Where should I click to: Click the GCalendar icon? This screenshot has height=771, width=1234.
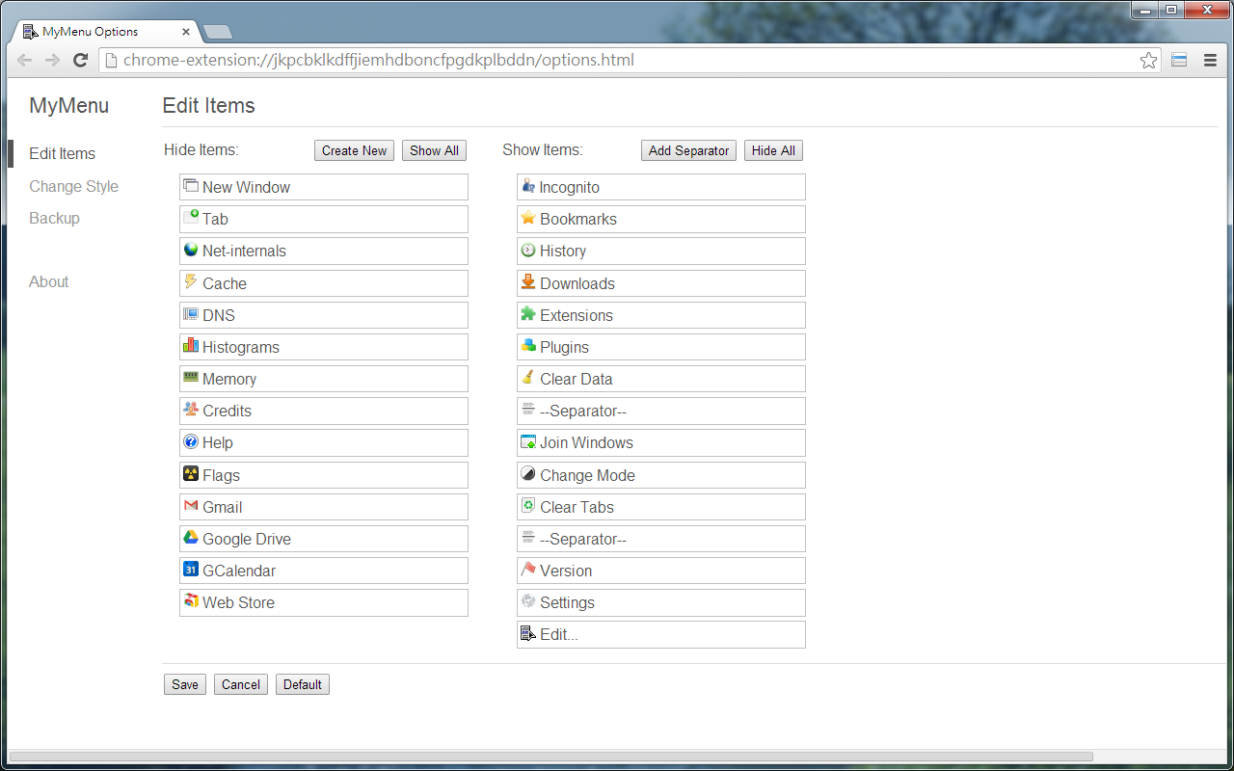191,570
